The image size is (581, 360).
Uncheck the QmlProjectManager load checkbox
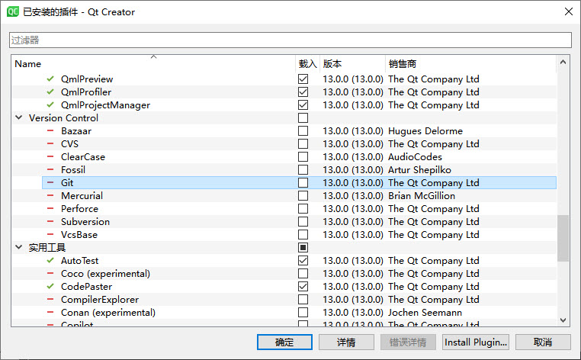pyautogui.click(x=303, y=105)
